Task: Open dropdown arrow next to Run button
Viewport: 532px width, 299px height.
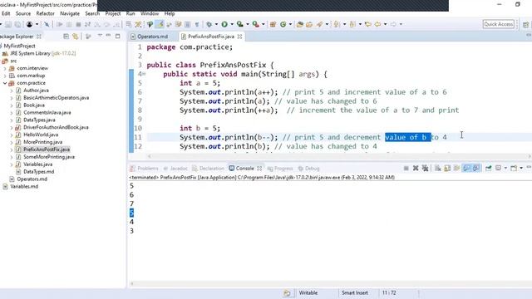Action: pos(232,24)
